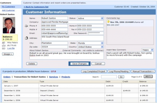Open the Country dropdown showing United States
Screen dimensions: 157x103
click(91, 47)
